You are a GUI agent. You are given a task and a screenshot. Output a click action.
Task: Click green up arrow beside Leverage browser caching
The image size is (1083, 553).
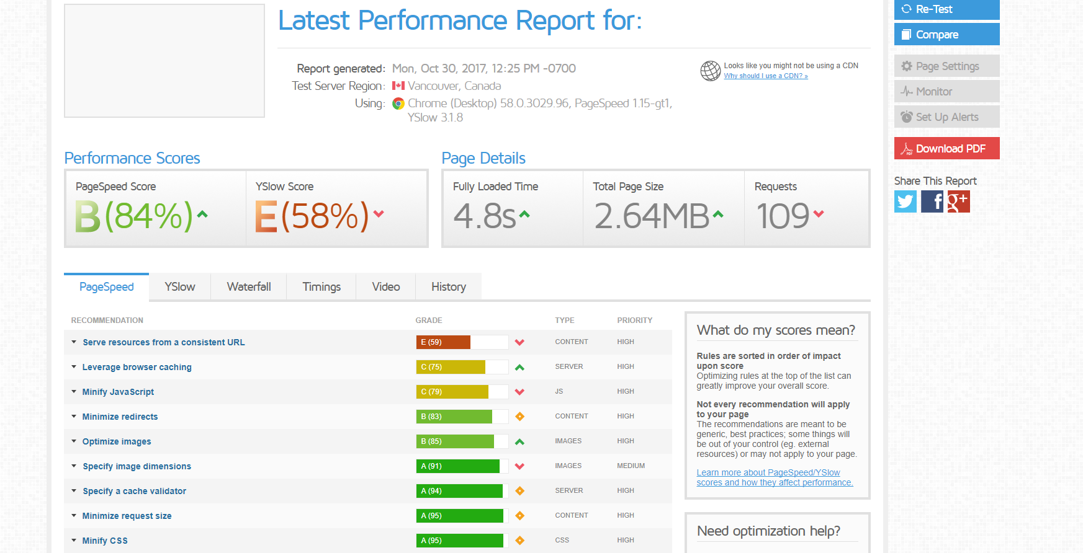pos(519,367)
